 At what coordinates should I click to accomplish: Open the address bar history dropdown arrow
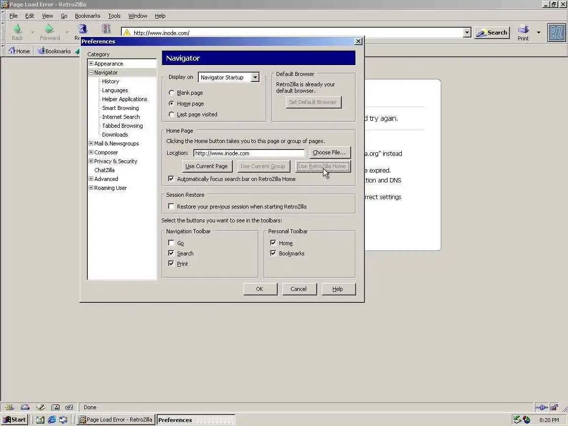[467, 33]
